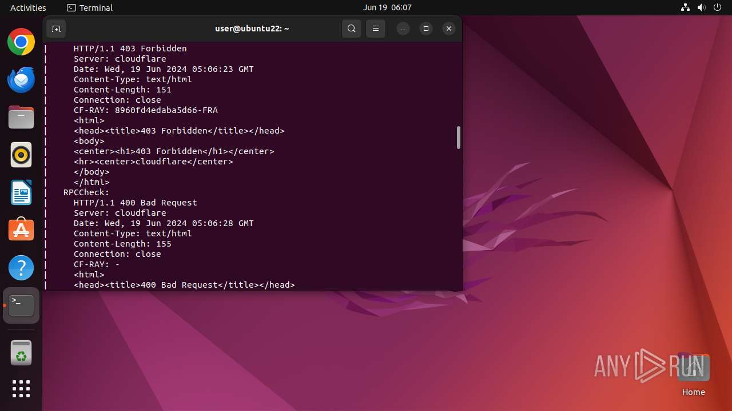
Task: Click the terminal title 'user@ubuntu22: ~'
Action: (x=252, y=29)
